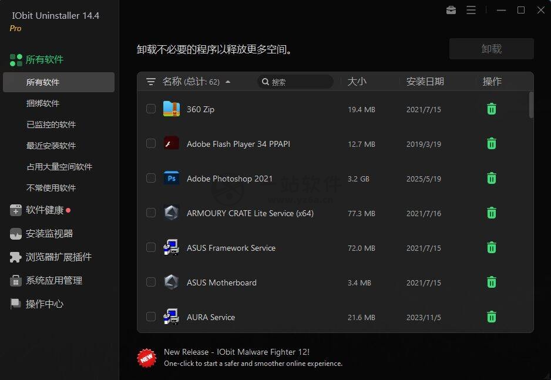This screenshot has width=551, height=380.
Task: Click the 浏览器扩展插件 puzzle icon
Action: (16, 257)
